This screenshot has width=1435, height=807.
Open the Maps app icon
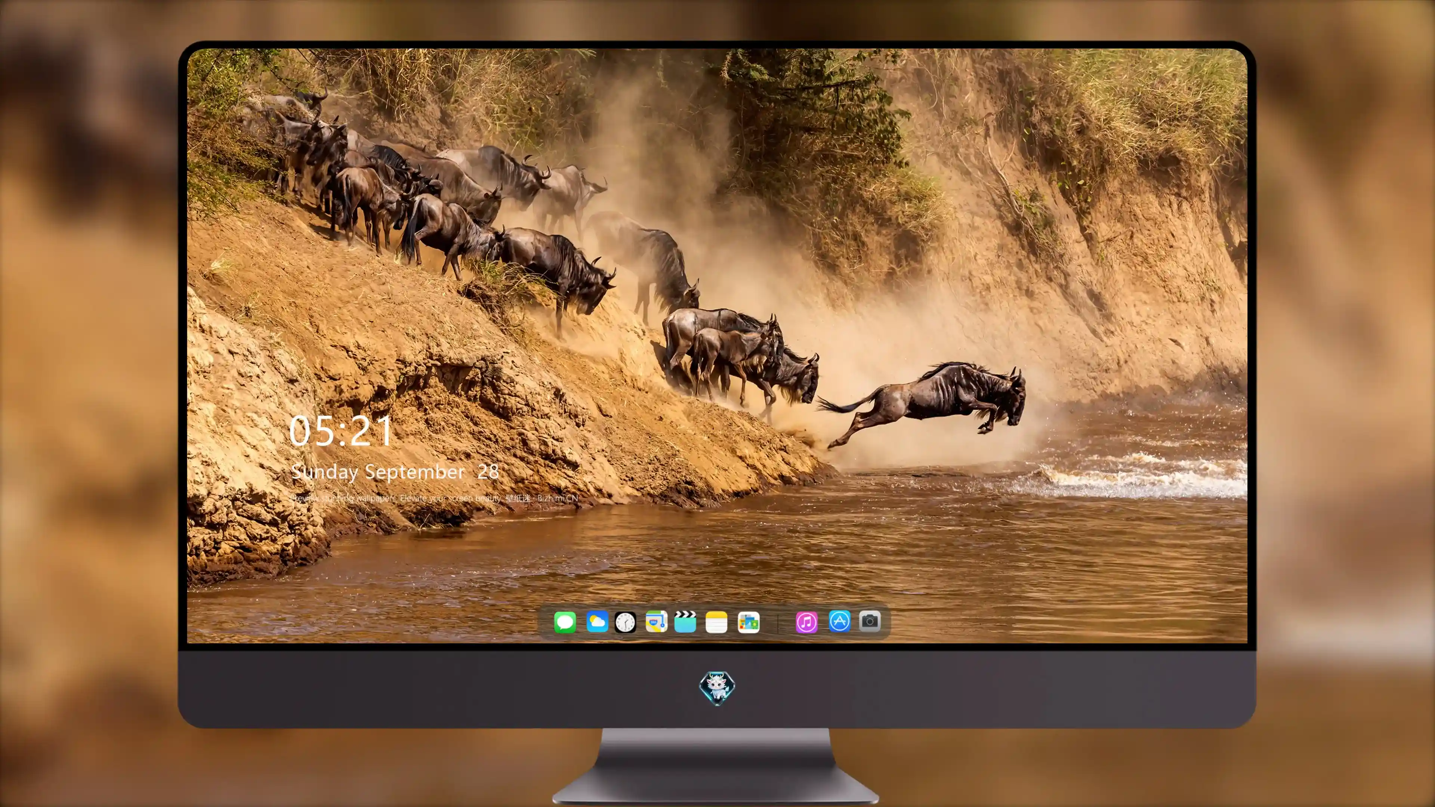tap(656, 622)
